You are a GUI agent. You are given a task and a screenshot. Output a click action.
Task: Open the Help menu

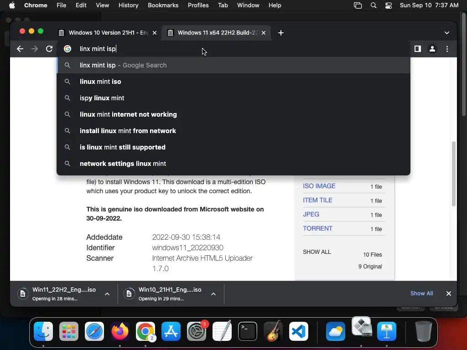point(275,5)
